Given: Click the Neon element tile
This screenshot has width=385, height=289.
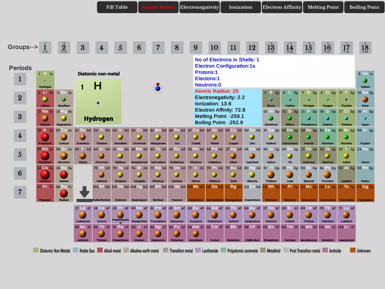Looking at the screenshot, I should point(365,99).
